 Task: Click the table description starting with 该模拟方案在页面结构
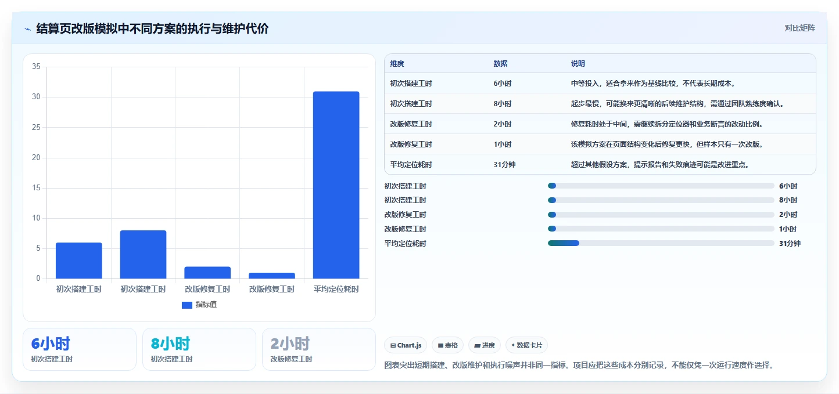(x=667, y=144)
